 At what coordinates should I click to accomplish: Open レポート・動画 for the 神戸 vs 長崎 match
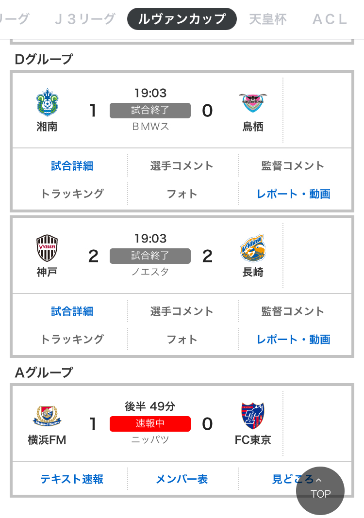coord(293,340)
